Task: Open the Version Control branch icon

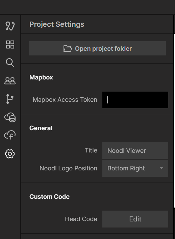Action: (x=10, y=99)
